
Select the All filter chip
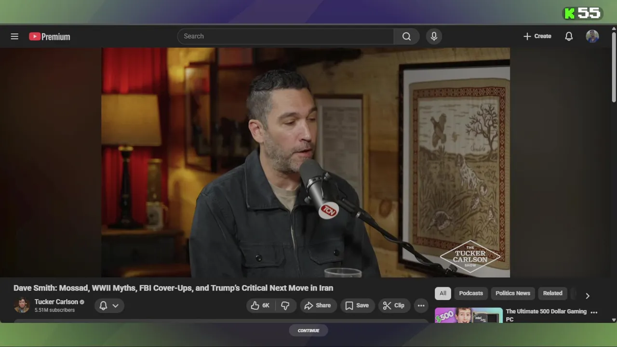pyautogui.click(x=443, y=293)
